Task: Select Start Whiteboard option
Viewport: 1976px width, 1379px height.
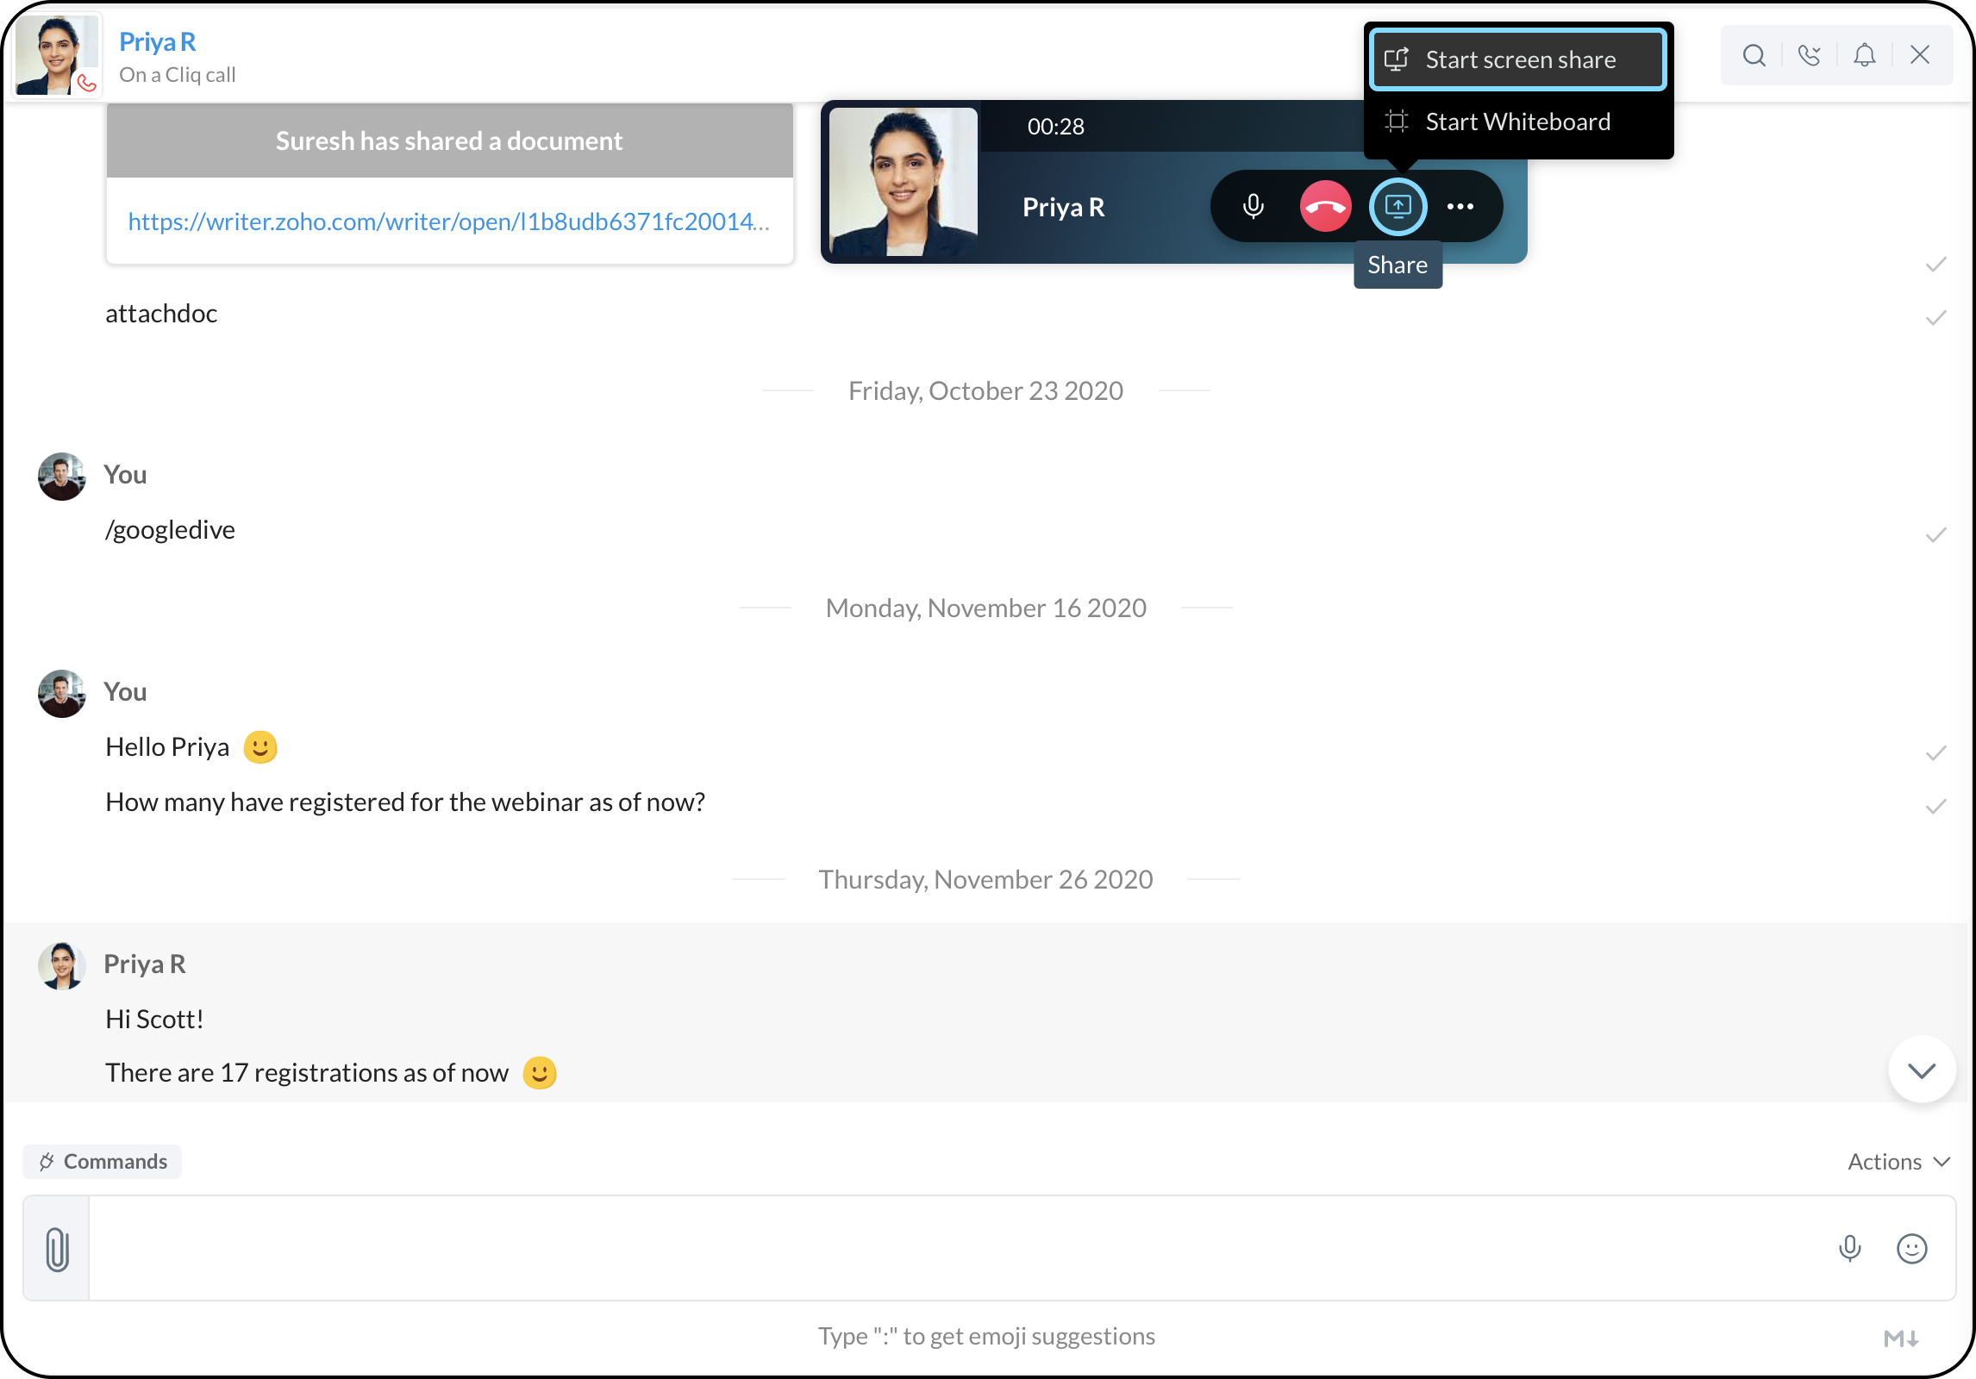Action: click(1518, 122)
